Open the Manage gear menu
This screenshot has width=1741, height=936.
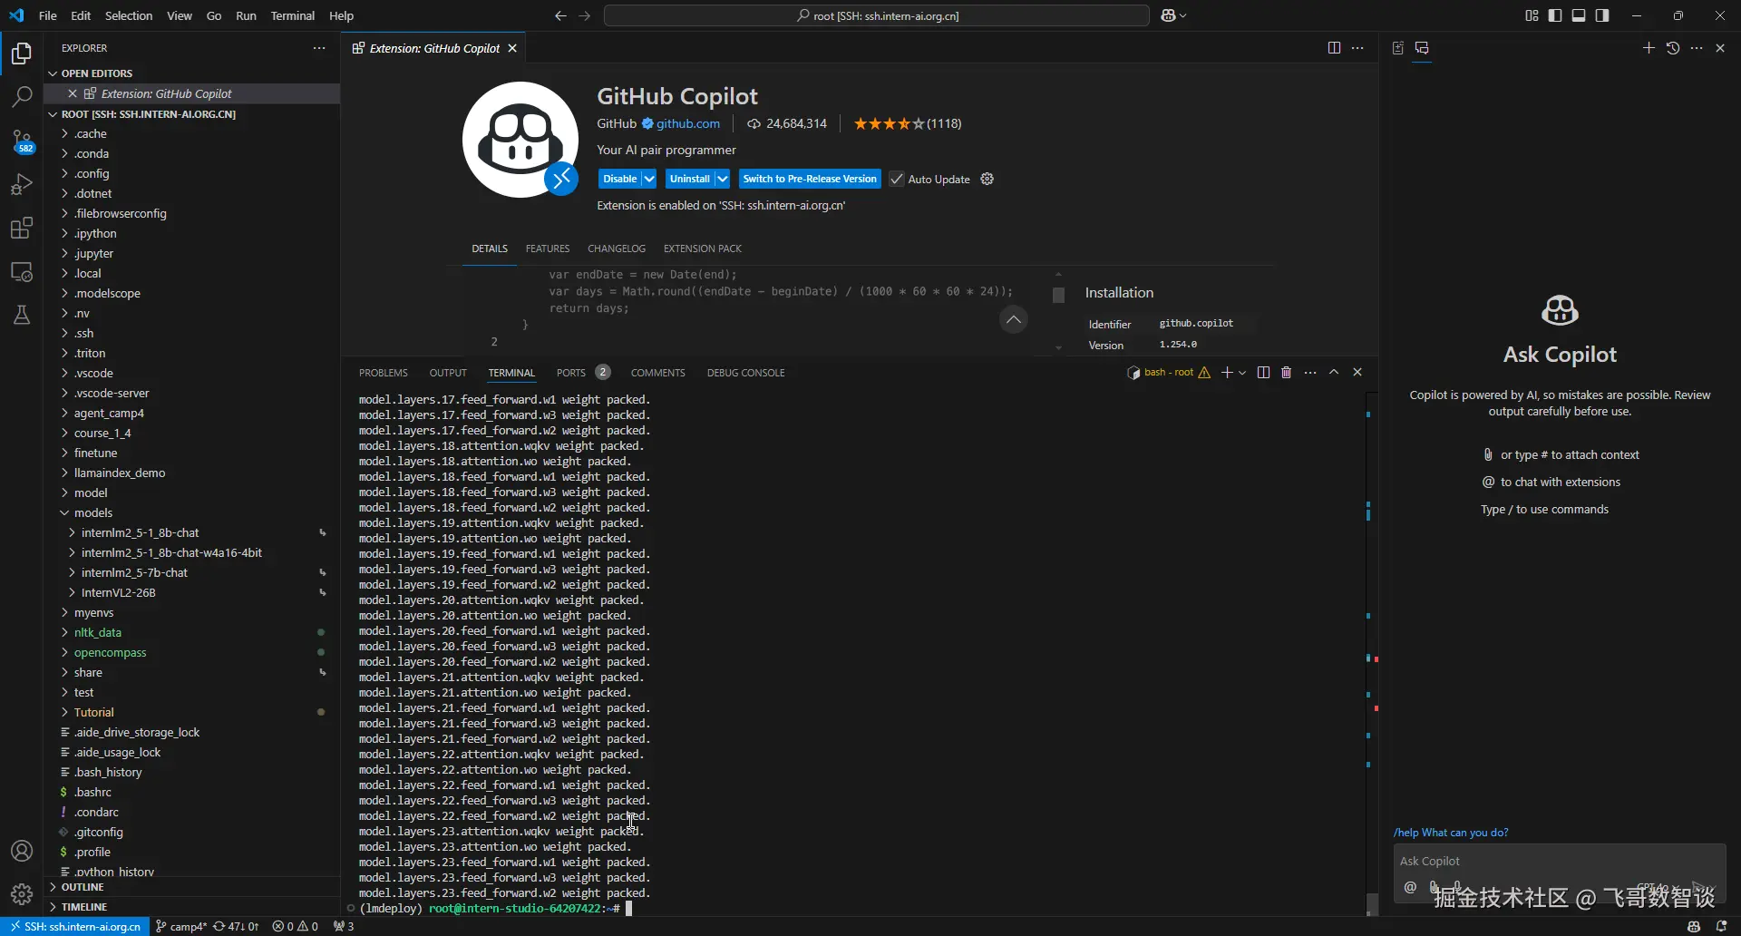click(x=22, y=894)
